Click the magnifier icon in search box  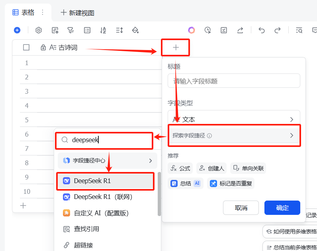pos(65,140)
